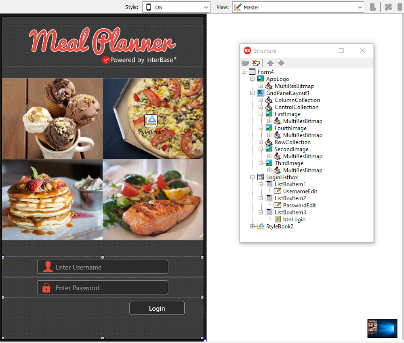Select the btnLogin button icon
The height and width of the screenshot is (343, 404).
click(x=278, y=219)
